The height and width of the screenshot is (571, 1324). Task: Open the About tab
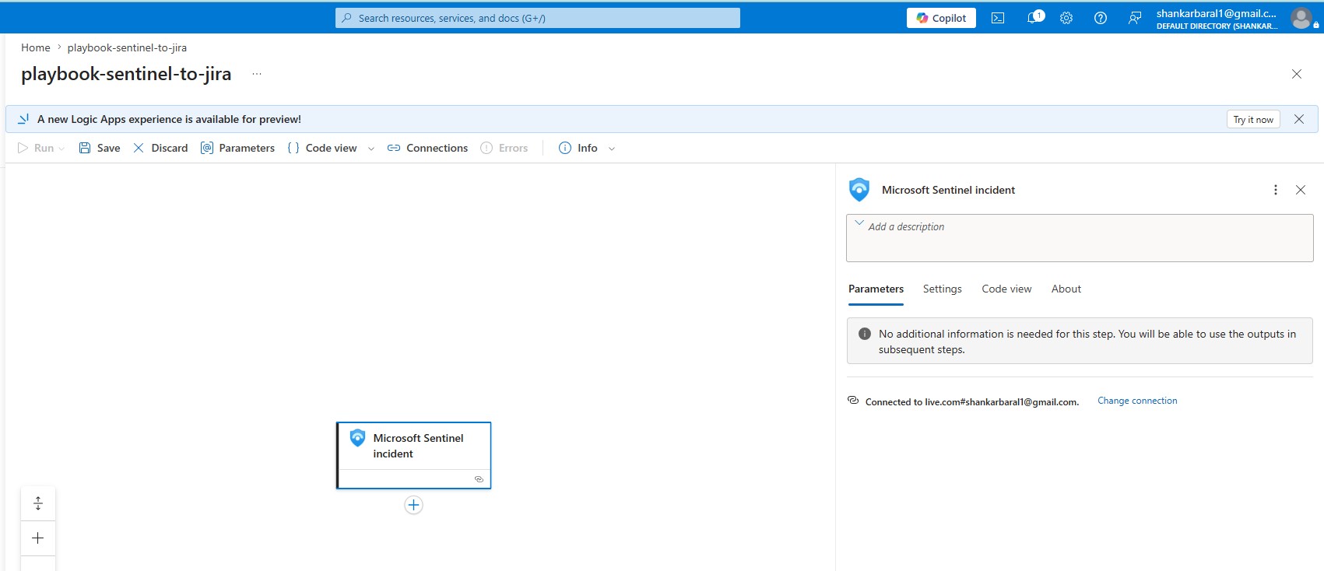tap(1066, 289)
